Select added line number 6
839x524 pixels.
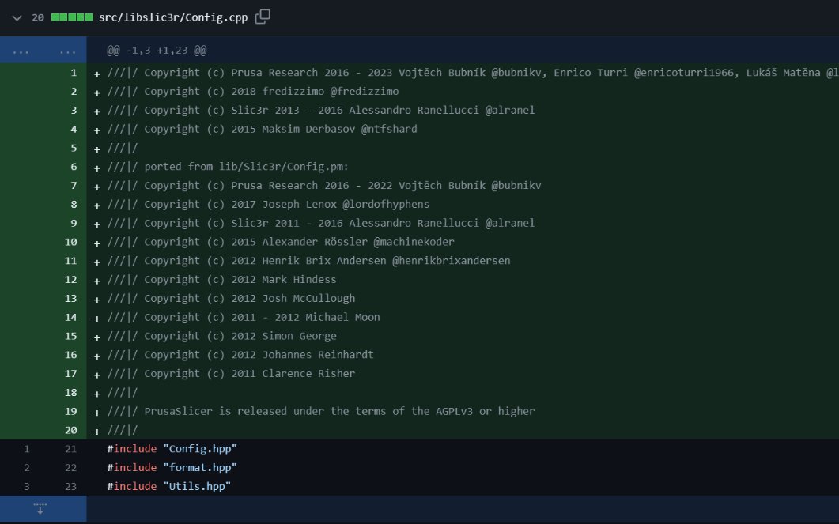pyautogui.click(x=74, y=167)
